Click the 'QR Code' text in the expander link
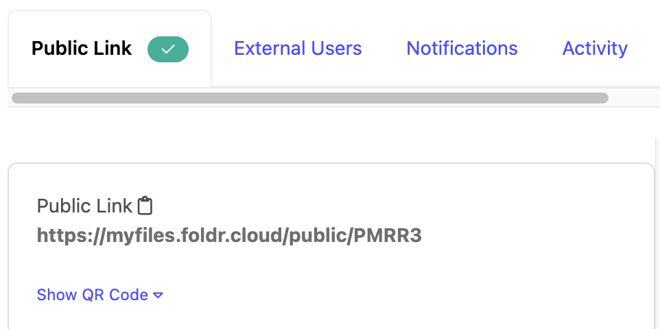Viewport: 660px width, 329px height. [x=115, y=295]
